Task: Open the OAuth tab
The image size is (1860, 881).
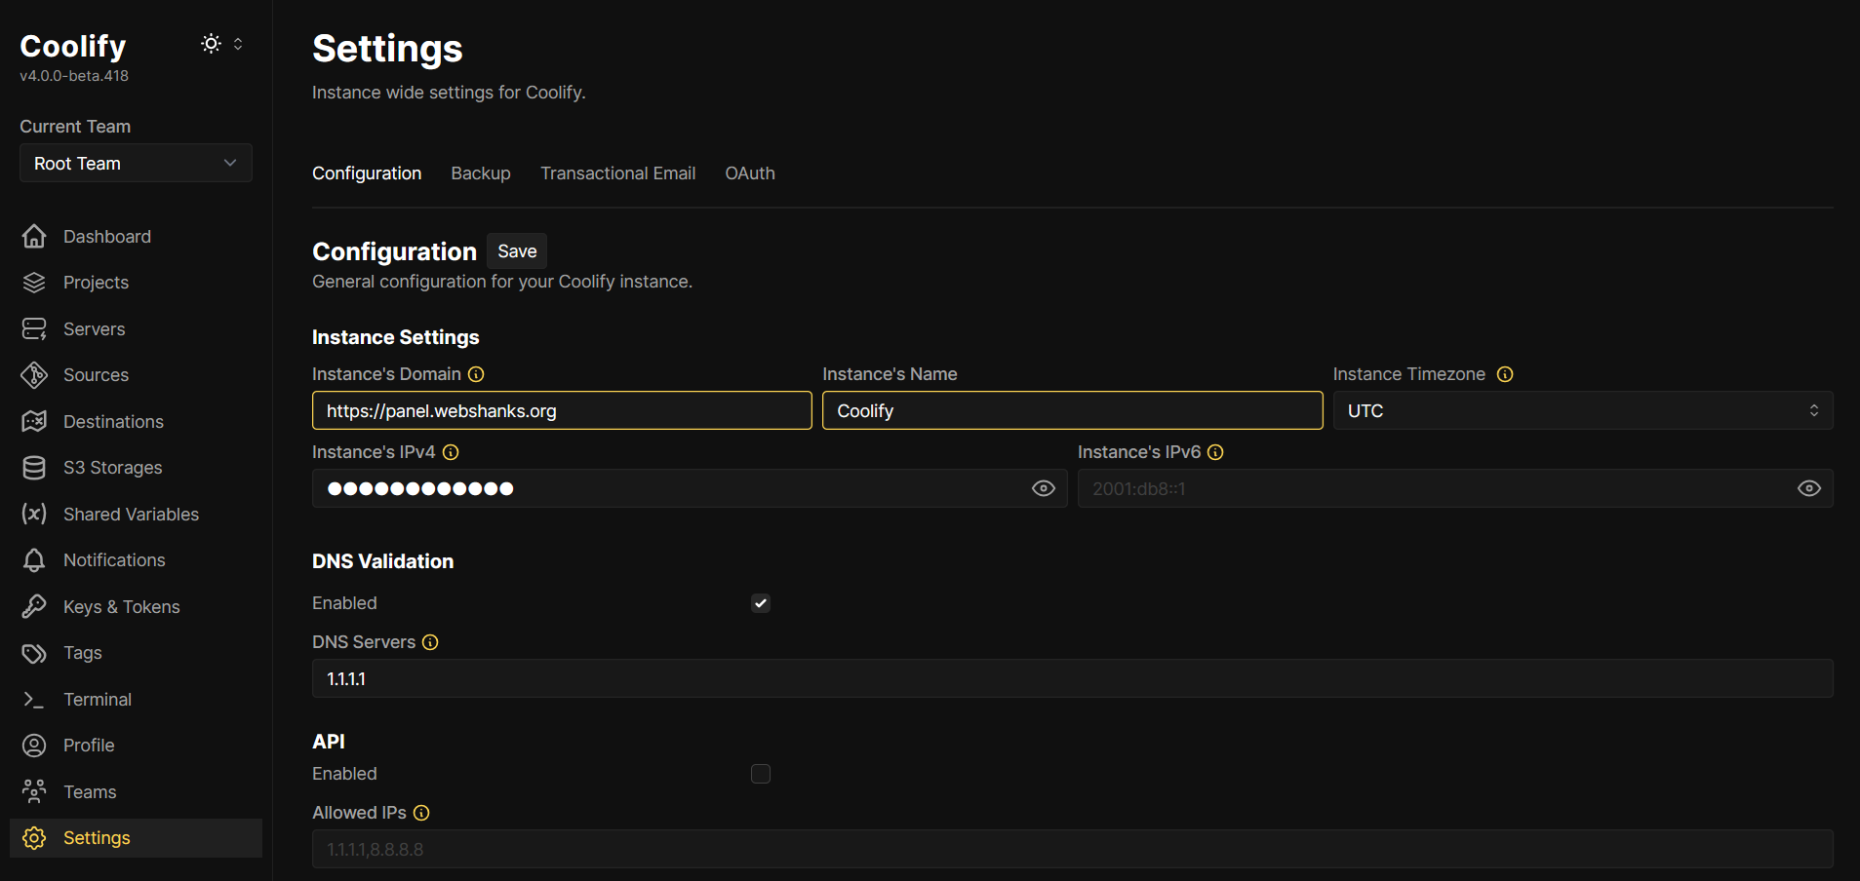Action: [x=750, y=173]
